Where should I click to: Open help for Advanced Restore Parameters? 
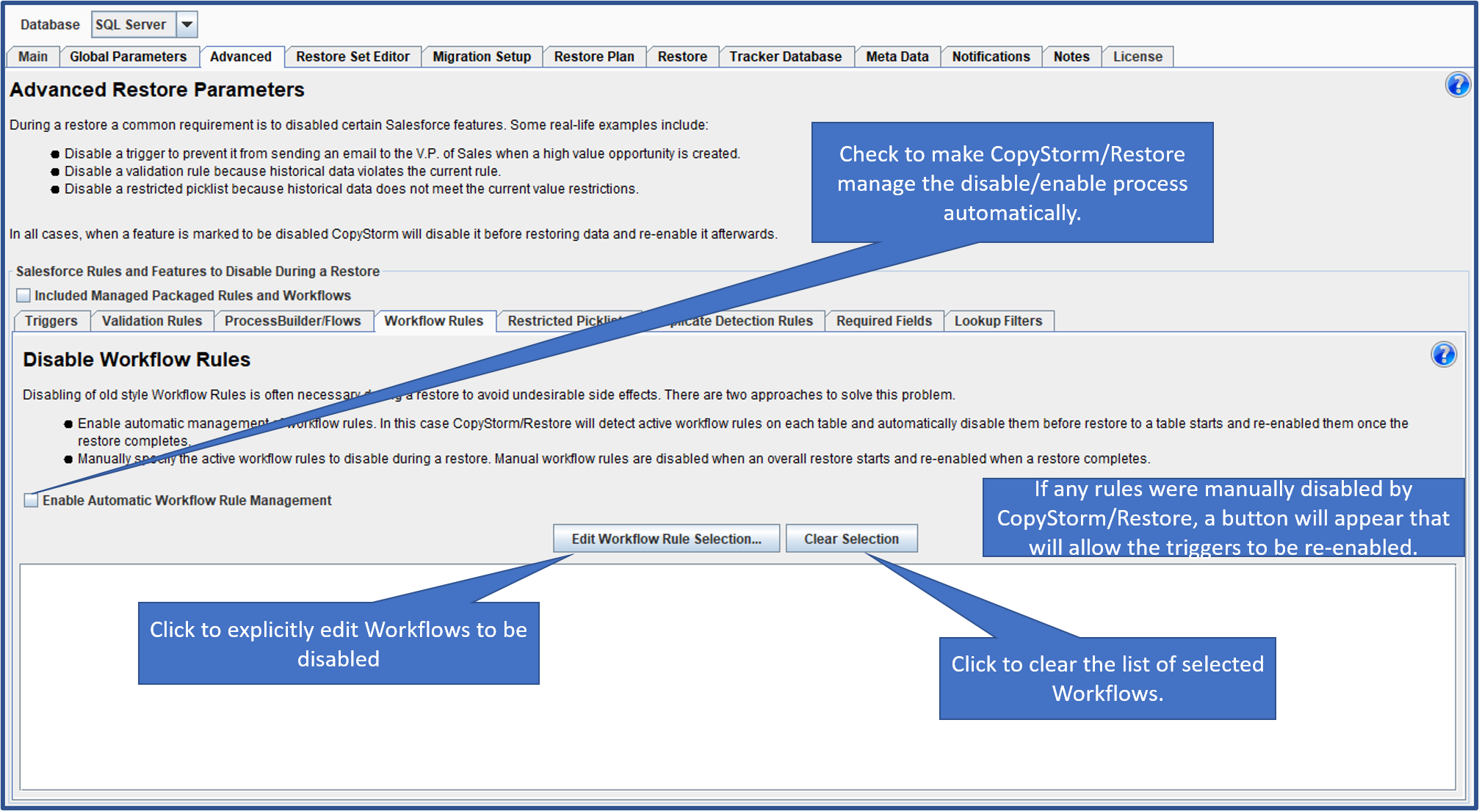[1458, 85]
